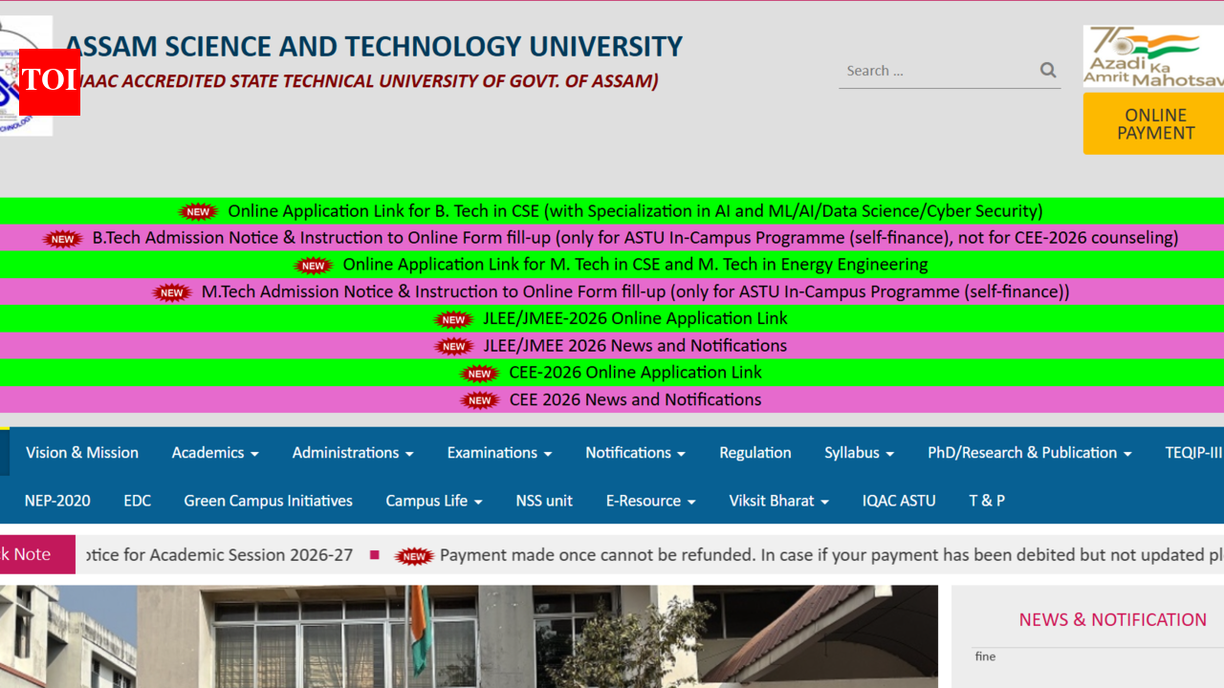This screenshot has height=688, width=1224.
Task: Click the NEWS & NOTIFICATION heading
Action: 1113,619
